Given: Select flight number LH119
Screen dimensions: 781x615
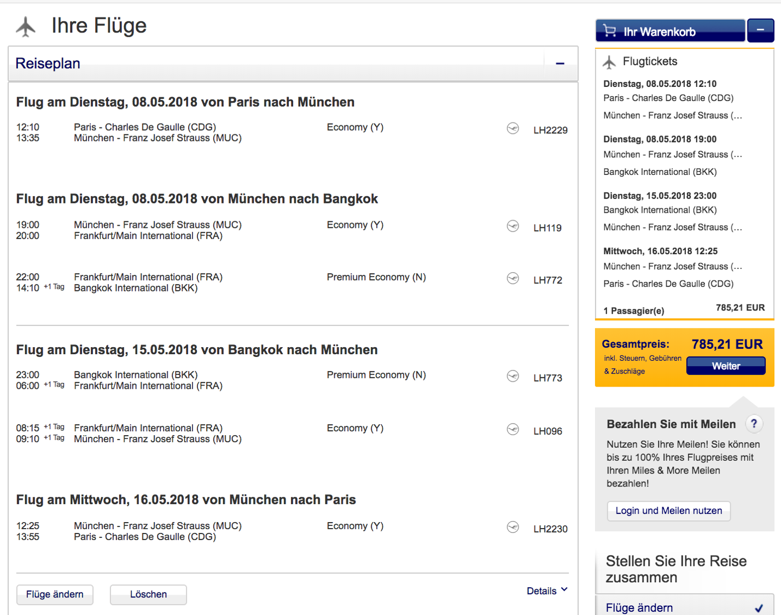Looking at the screenshot, I should tap(547, 228).
